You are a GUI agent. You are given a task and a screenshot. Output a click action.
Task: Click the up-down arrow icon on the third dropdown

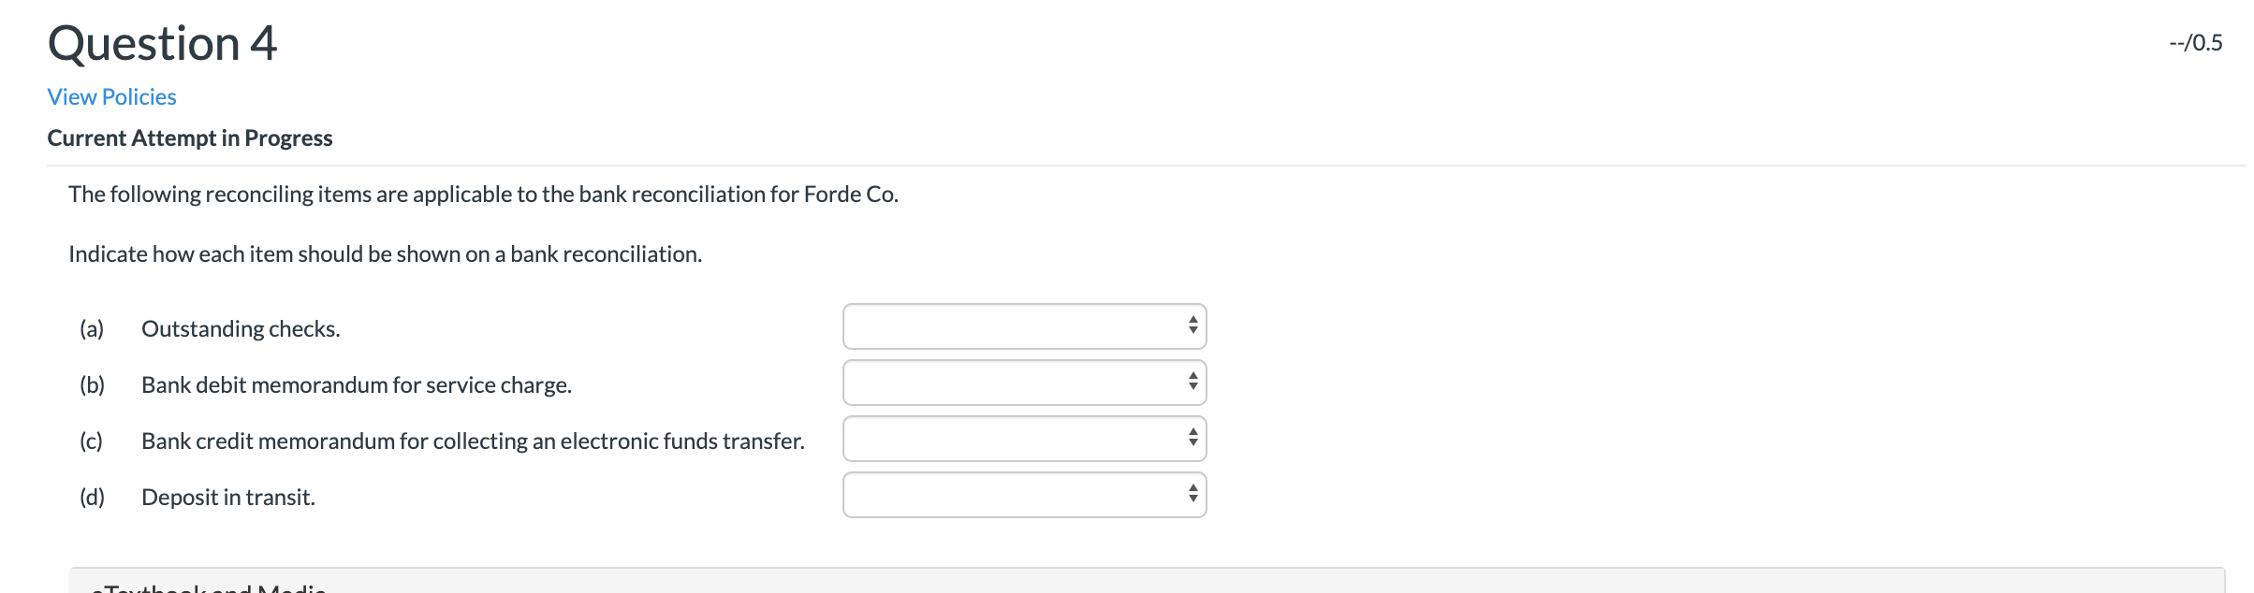click(x=1193, y=438)
